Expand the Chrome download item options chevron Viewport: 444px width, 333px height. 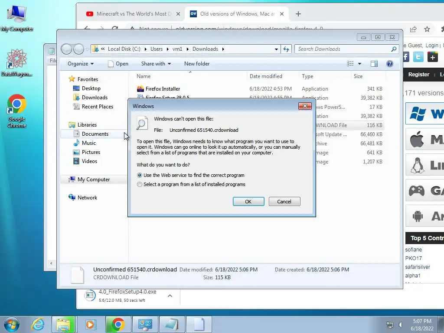170,296
